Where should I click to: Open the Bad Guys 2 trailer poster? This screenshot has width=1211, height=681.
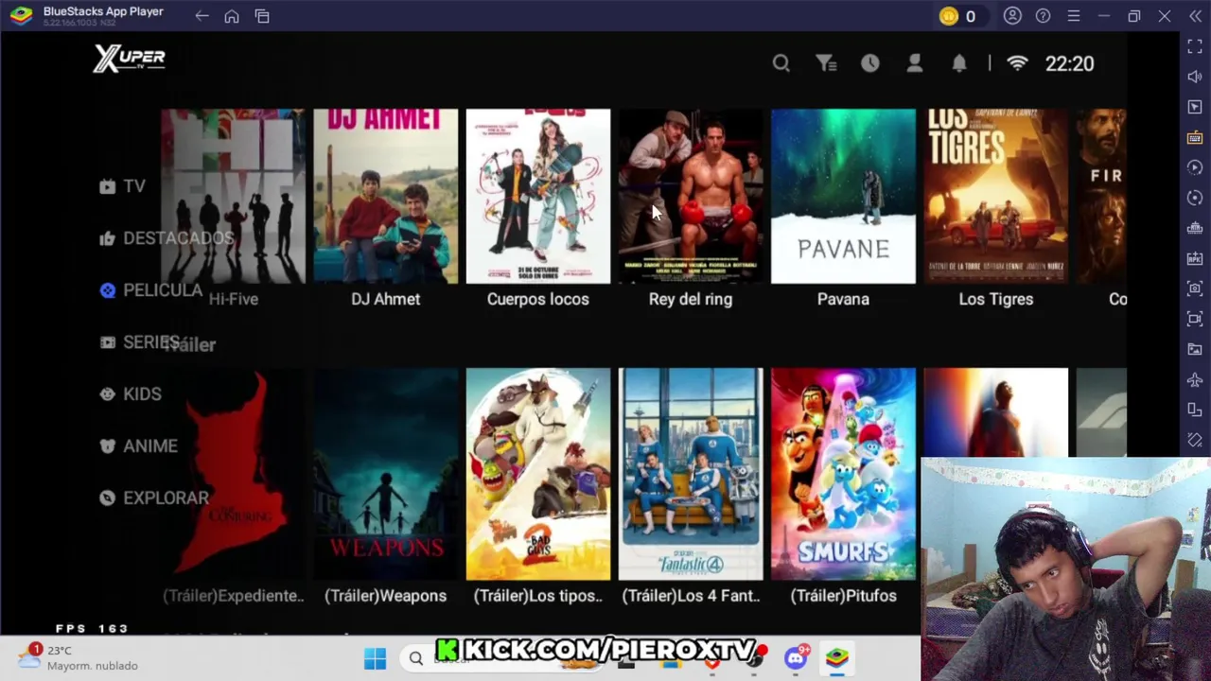537,474
